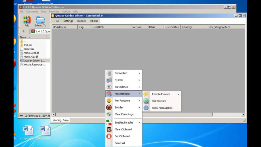Open the Quasar Settings menu
This screenshot has height=147, width=261.
click(x=68, y=21)
